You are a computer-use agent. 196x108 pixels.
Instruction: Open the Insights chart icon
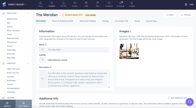click(x=132, y=3)
